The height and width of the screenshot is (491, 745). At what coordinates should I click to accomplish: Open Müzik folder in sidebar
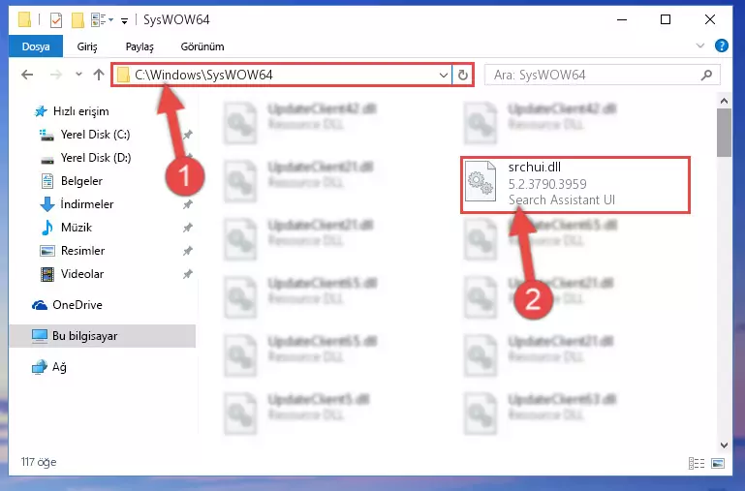coord(67,228)
